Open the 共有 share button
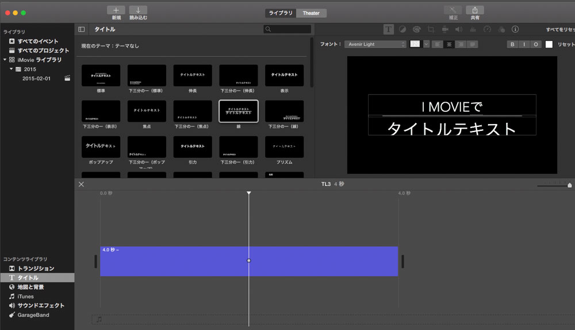This screenshot has height=330, width=575. pyautogui.click(x=475, y=10)
